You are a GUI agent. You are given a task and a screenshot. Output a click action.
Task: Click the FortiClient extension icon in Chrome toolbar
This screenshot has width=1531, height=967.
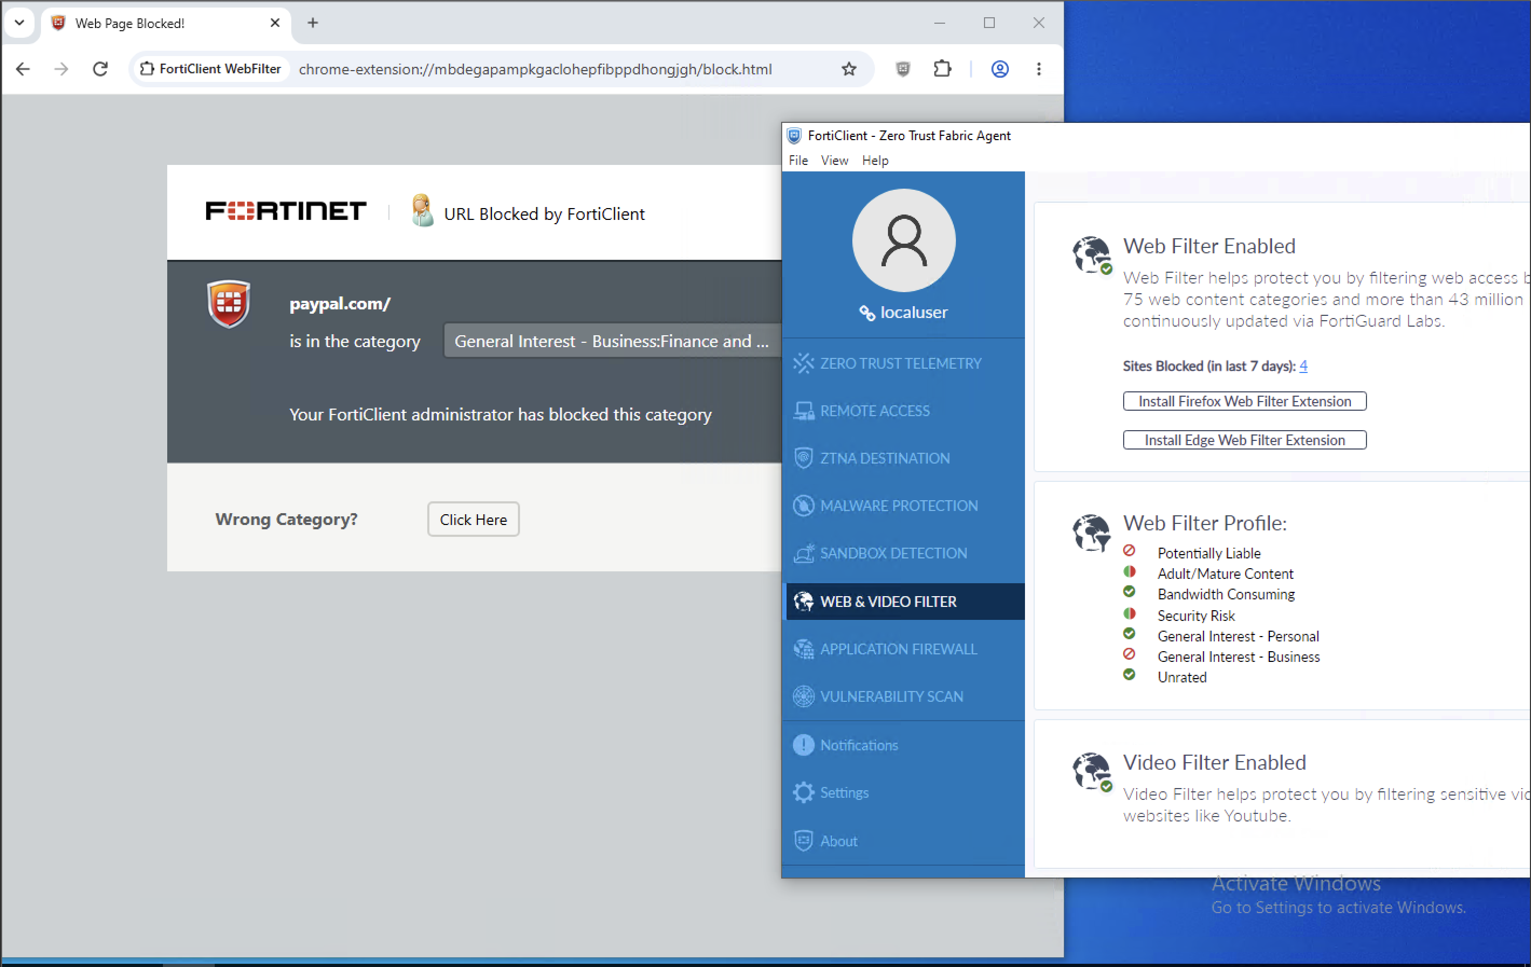pos(903,68)
